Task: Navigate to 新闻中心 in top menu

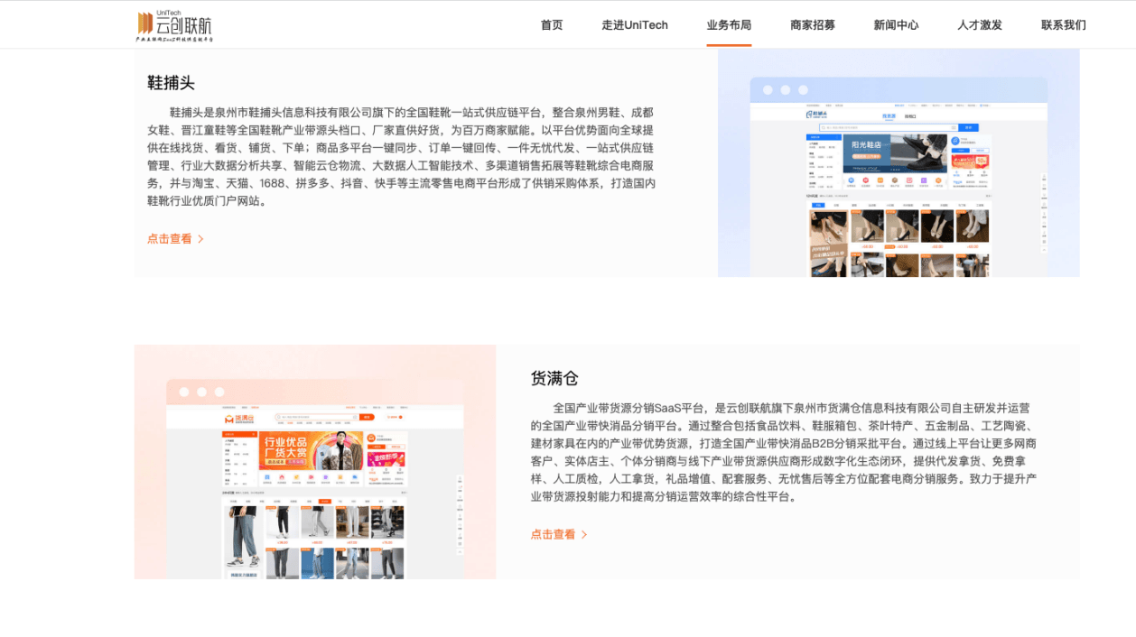Action: [896, 25]
